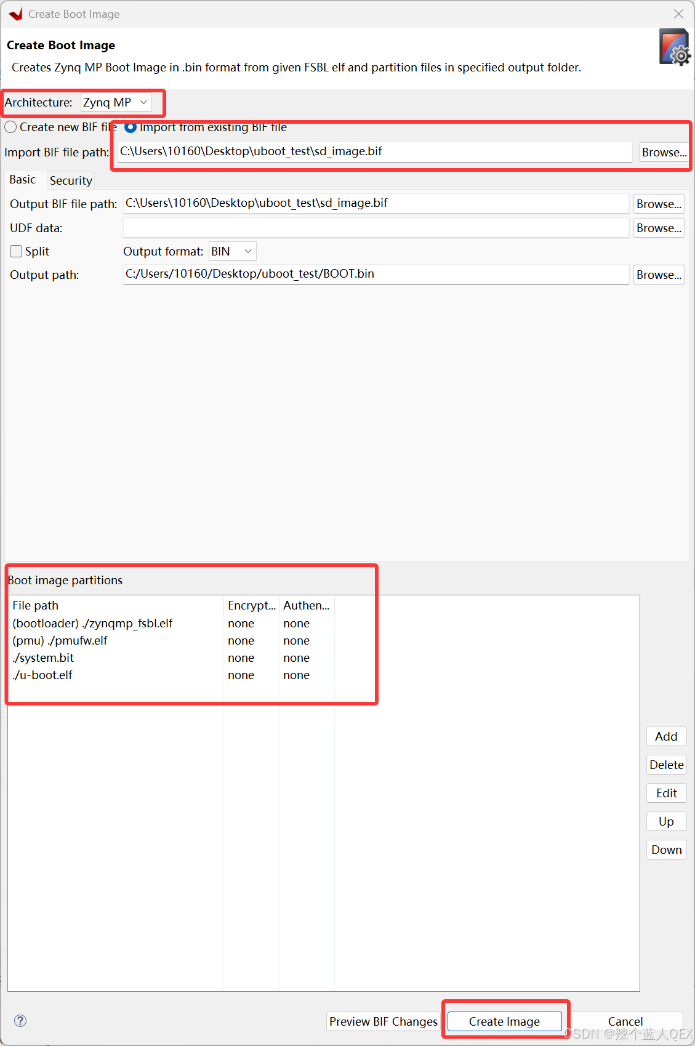This screenshot has width=695, height=1046.
Task: Browse for the Import BIF file path
Action: pyautogui.click(x=664, y=152)
